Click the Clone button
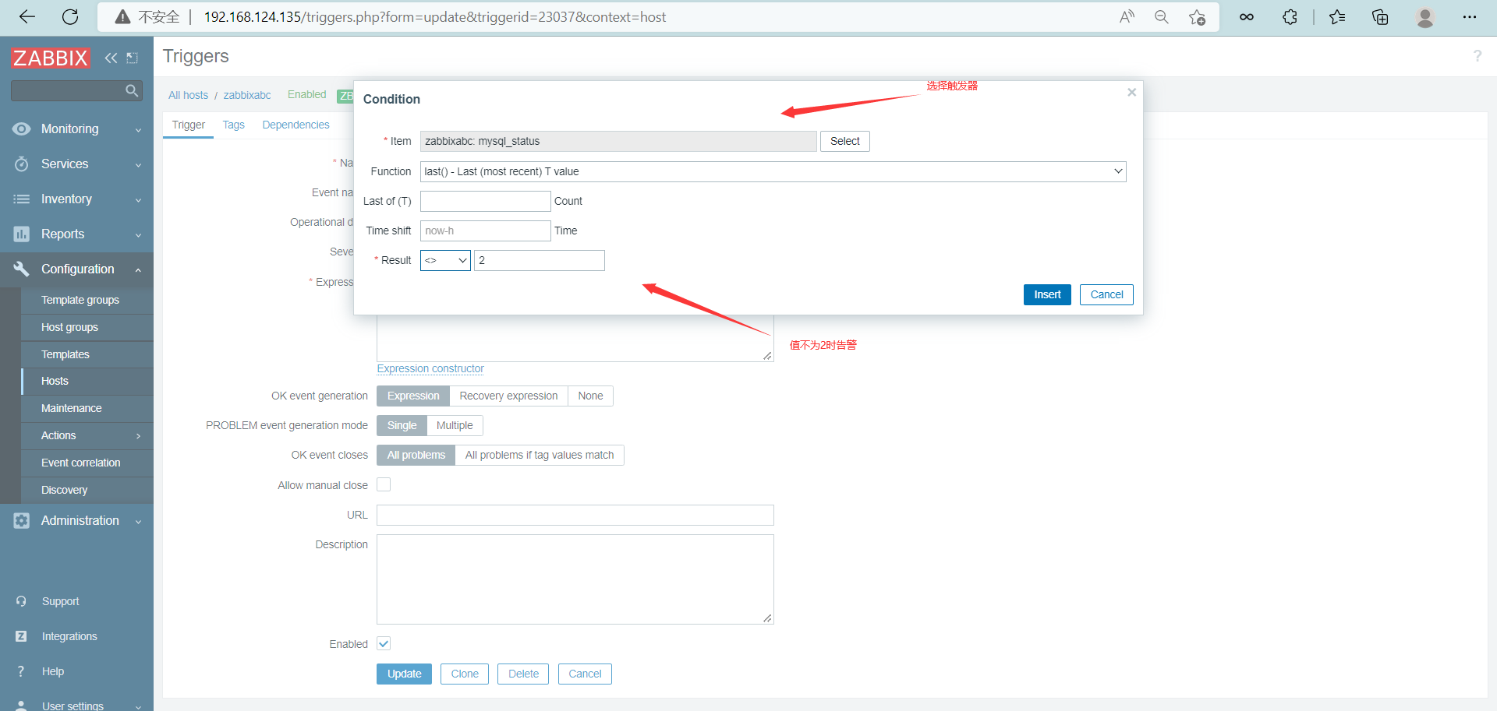 click(x=465, y=674)
